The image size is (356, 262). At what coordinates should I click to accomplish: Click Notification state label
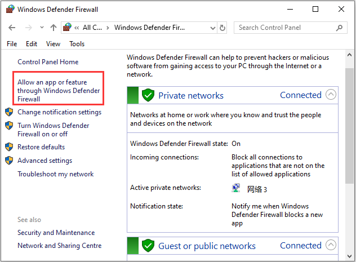click(x=157, y=206)
